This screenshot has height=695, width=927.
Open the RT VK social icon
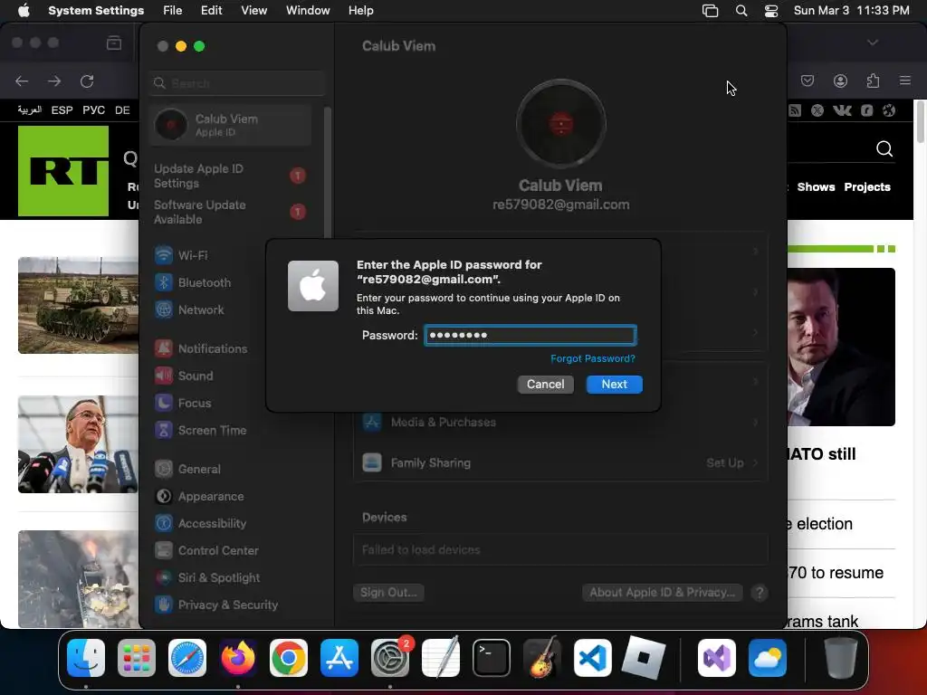(x=842, y=110)
